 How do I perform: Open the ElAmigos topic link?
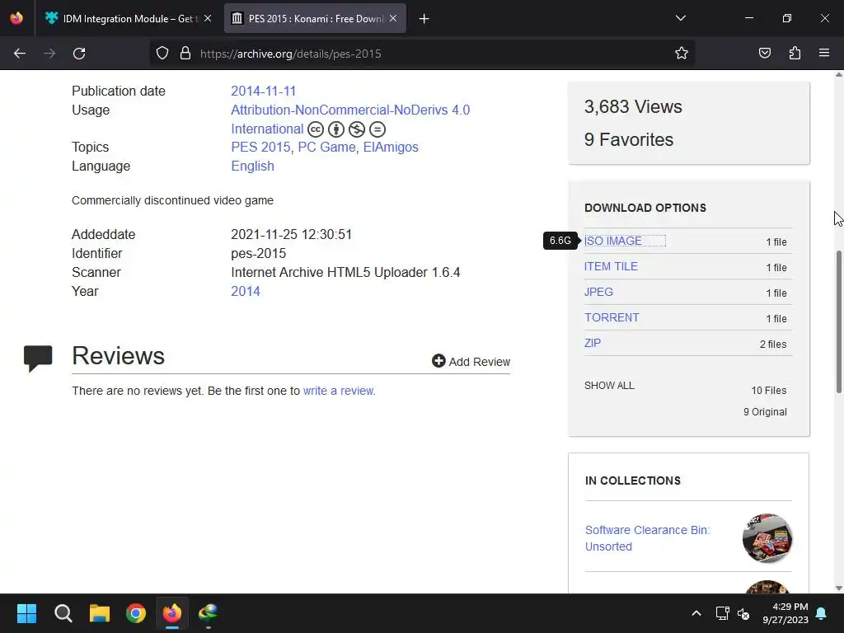[391, 147]
